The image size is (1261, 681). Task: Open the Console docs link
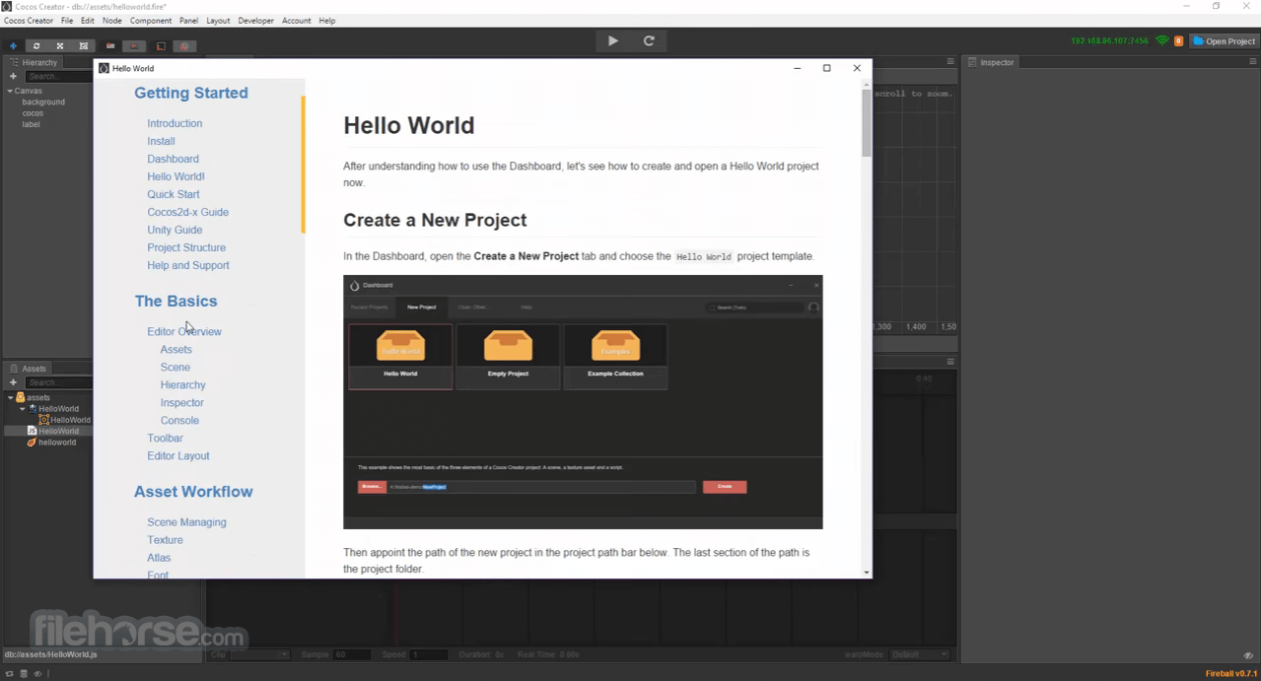(179, 420)
